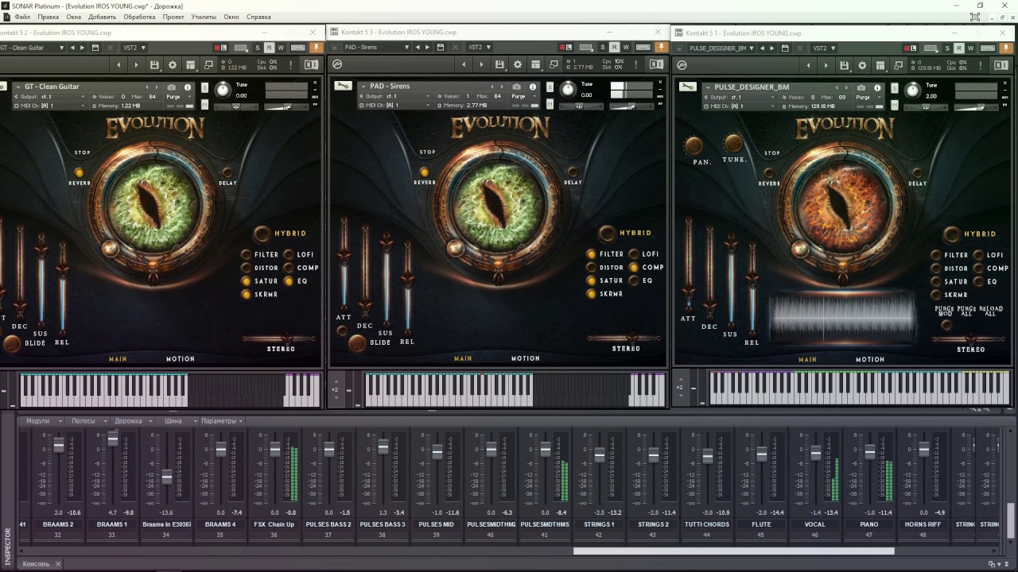Viewport: 1018px width, 572px height.
Task: Open settings gear in Kontakt 5 2 window
Action: point(173,64)
